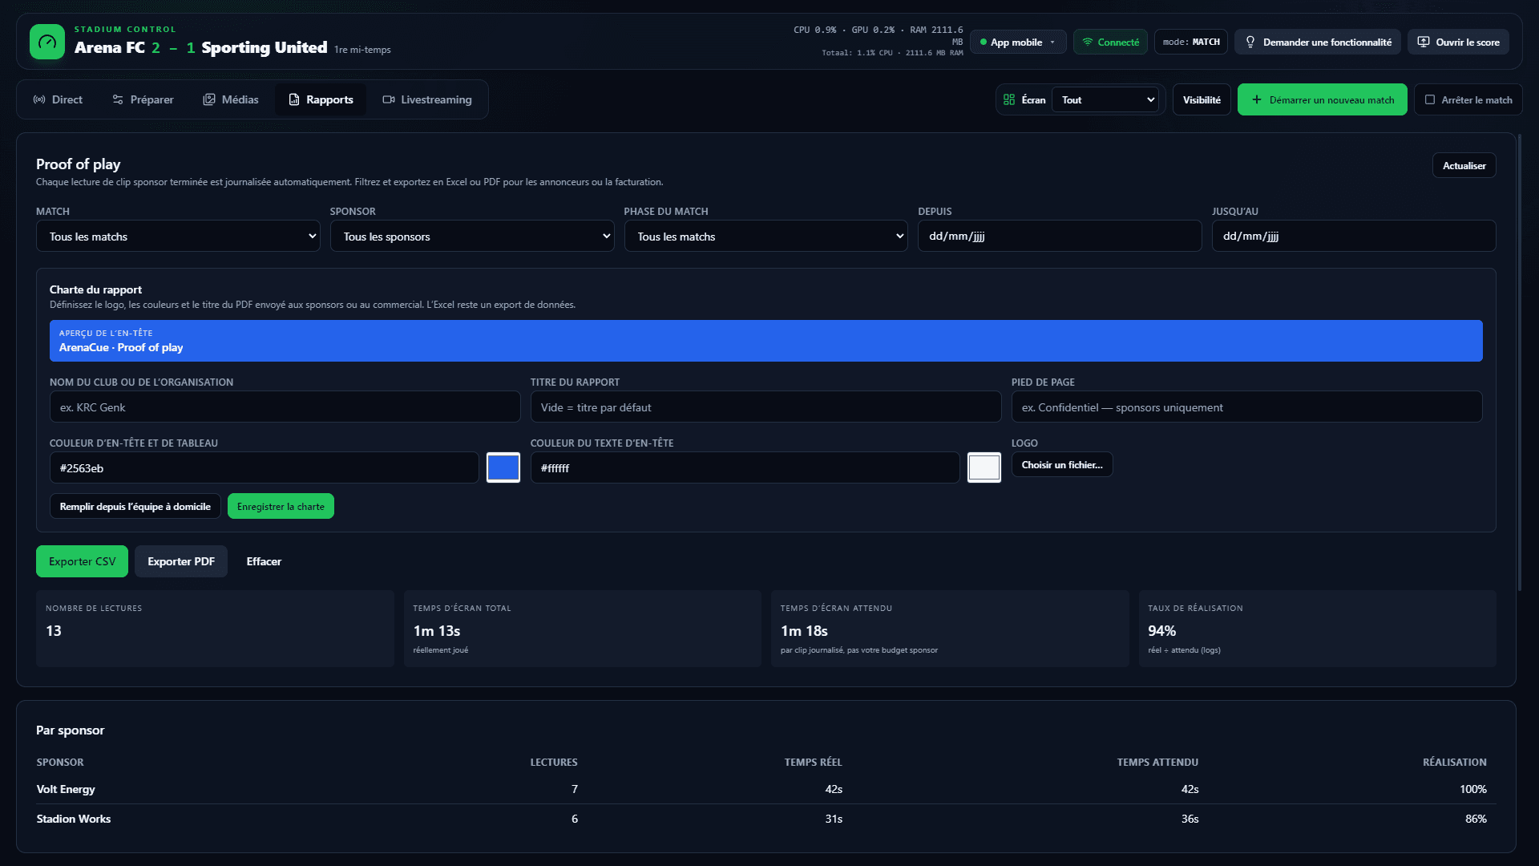Click the sliders icon on Préparer tab
Screen dimensions: 1539x866
click(118, 99)
